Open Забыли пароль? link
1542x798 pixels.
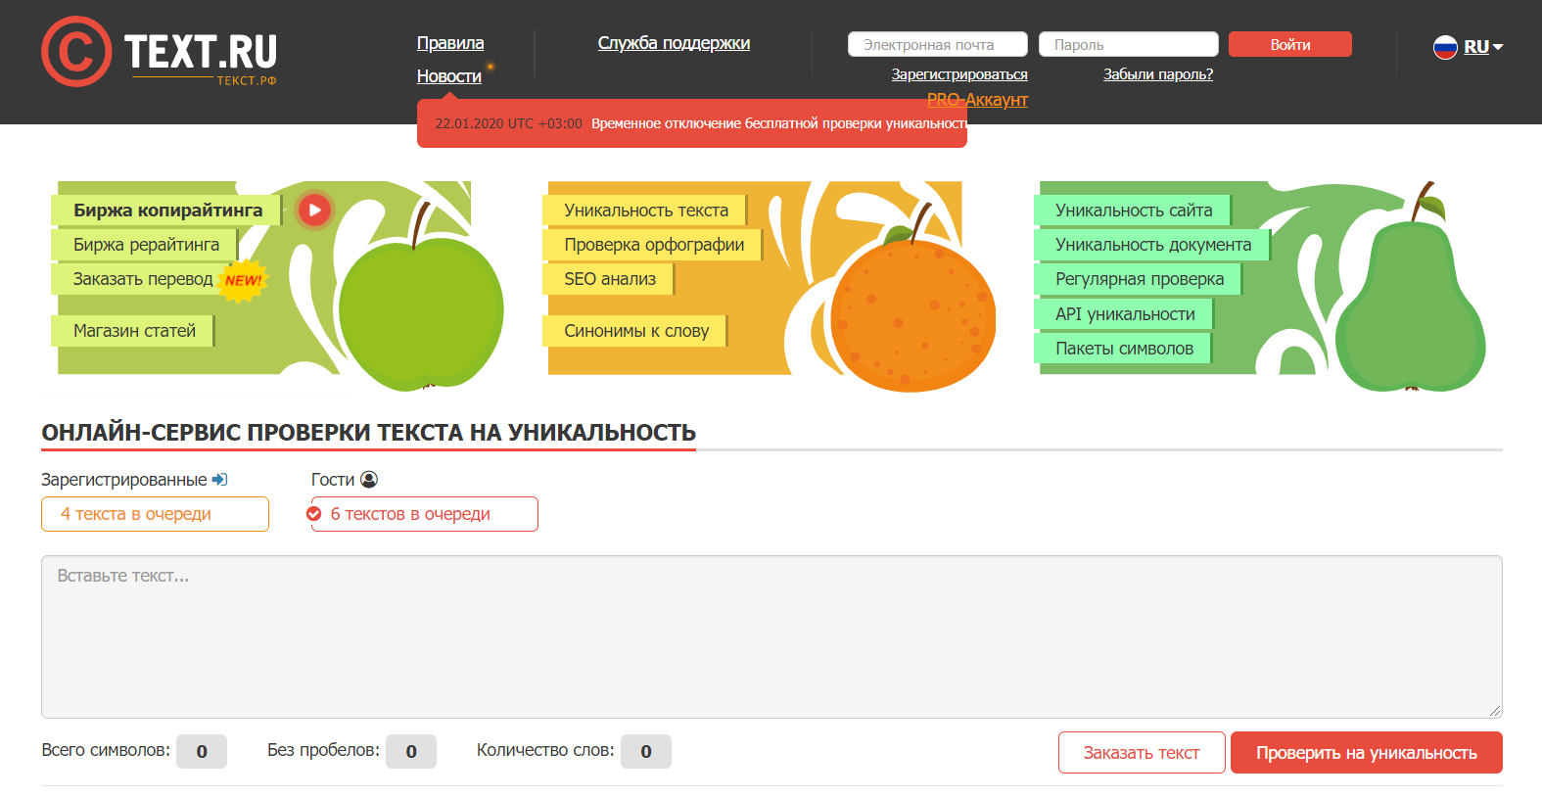[1158, 74]
